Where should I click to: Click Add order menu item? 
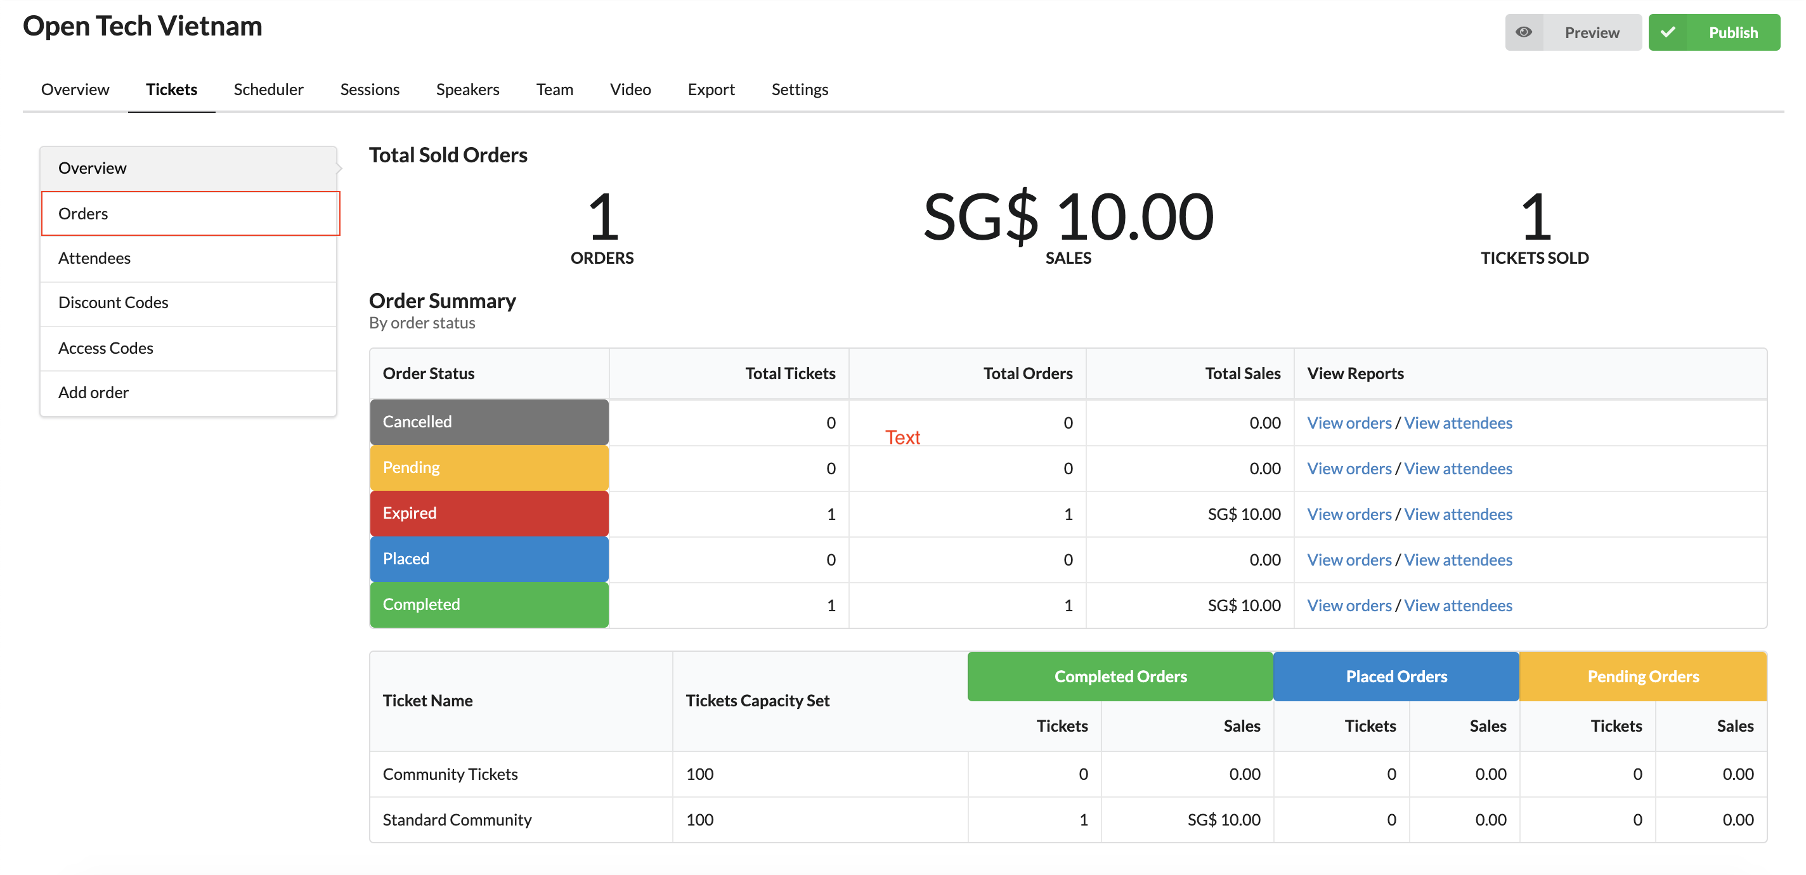(x=93, y=391)
